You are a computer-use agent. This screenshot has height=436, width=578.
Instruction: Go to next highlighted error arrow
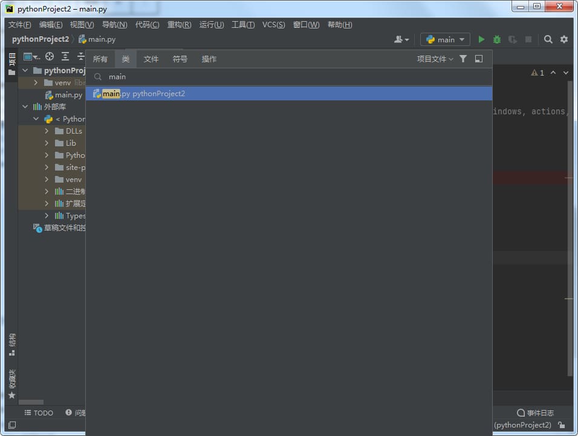(565, 73)
